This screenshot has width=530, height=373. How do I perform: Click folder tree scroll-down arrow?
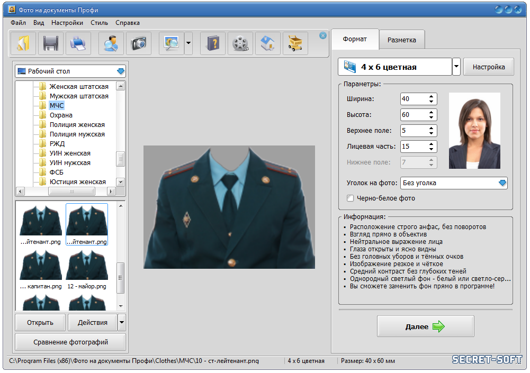(121, 182)
